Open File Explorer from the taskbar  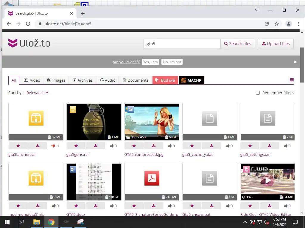click(36, 222)
